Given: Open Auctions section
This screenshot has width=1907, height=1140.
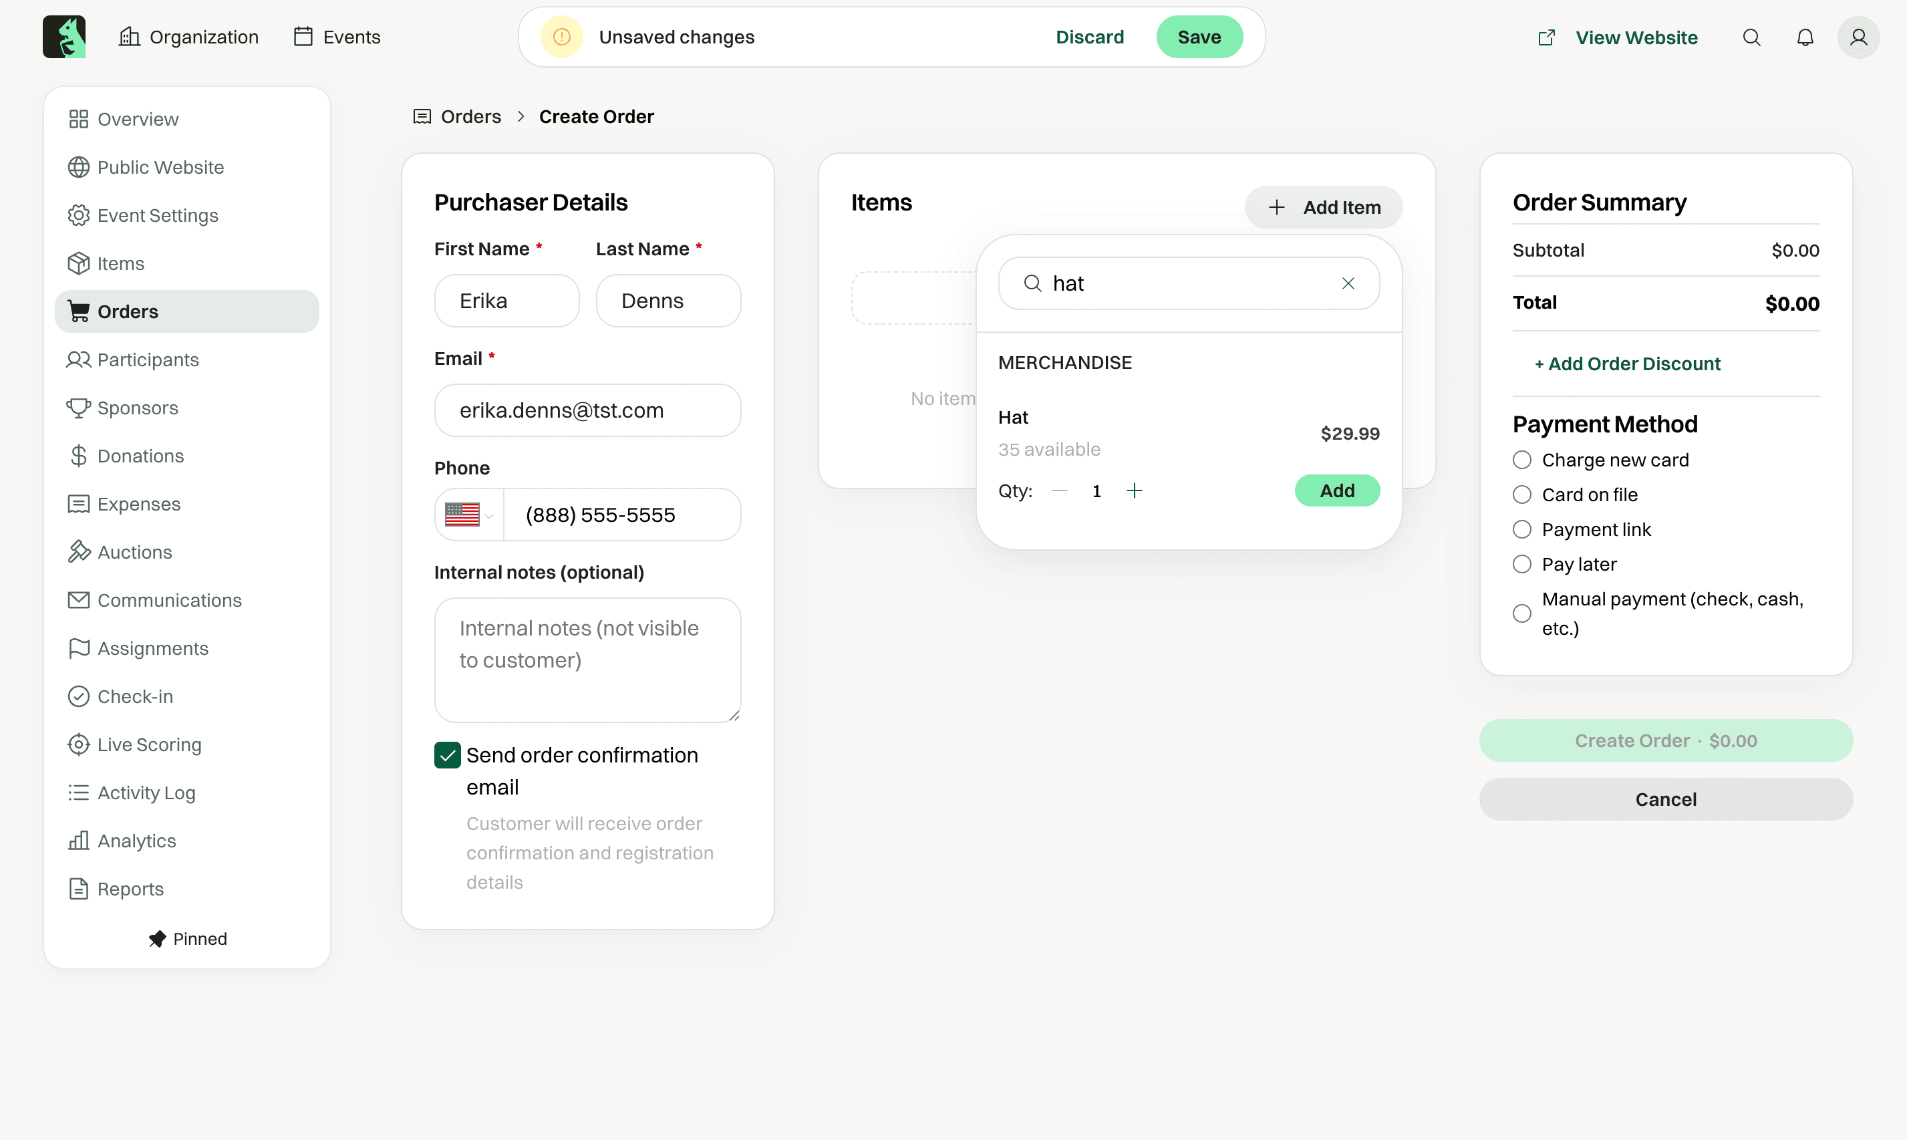Looking at the screenshot, I should pyautogui.click(x=186, y=553).
